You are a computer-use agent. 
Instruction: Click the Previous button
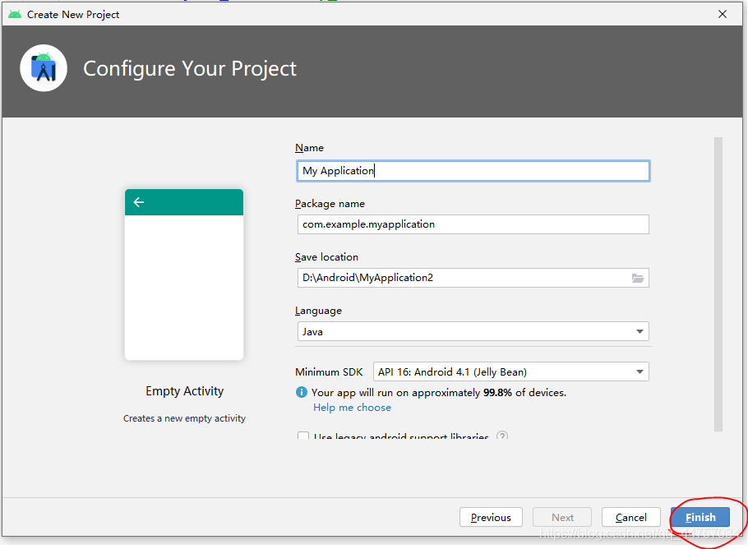[491, 517]
